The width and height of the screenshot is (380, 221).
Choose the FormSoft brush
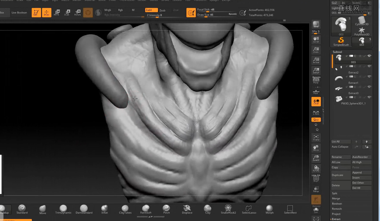tap(146, 209)
